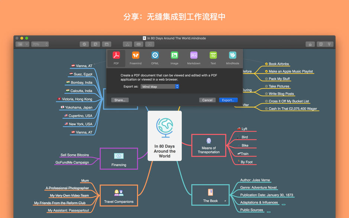Select the GoFundMe Campaign node
Screen dimensions: 349x218
(x=72, y=162)
